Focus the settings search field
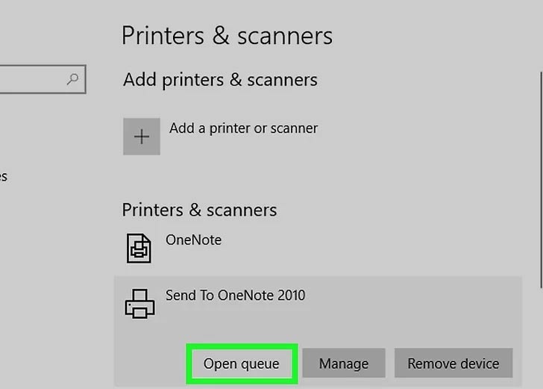The width and height of the screenshot is (543, 389). [34, 79]
